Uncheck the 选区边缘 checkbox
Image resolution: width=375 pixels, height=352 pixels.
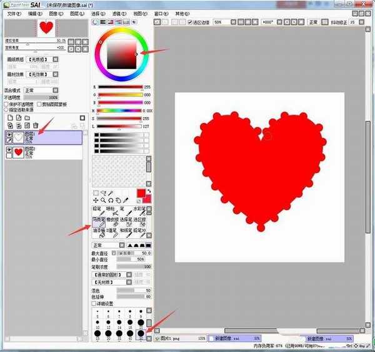[x=190, y=22]
